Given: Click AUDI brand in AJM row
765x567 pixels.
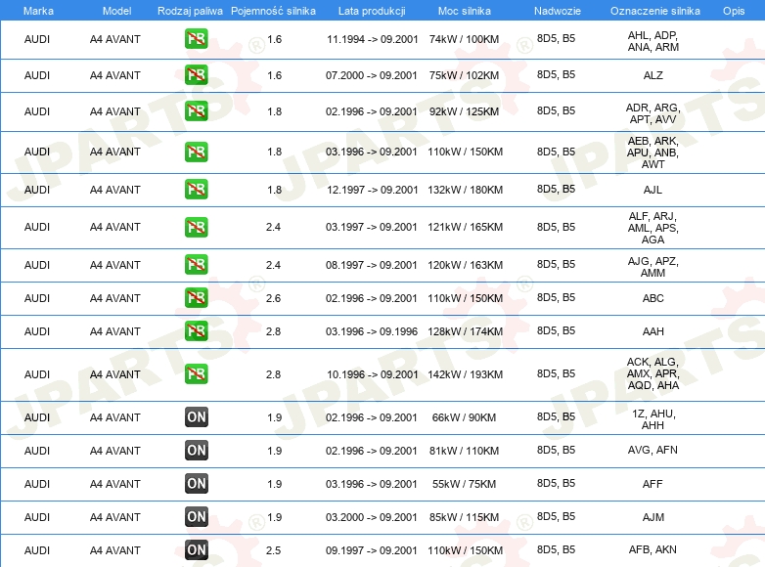Looking at the screenshot, I should [x=37, y=517].
